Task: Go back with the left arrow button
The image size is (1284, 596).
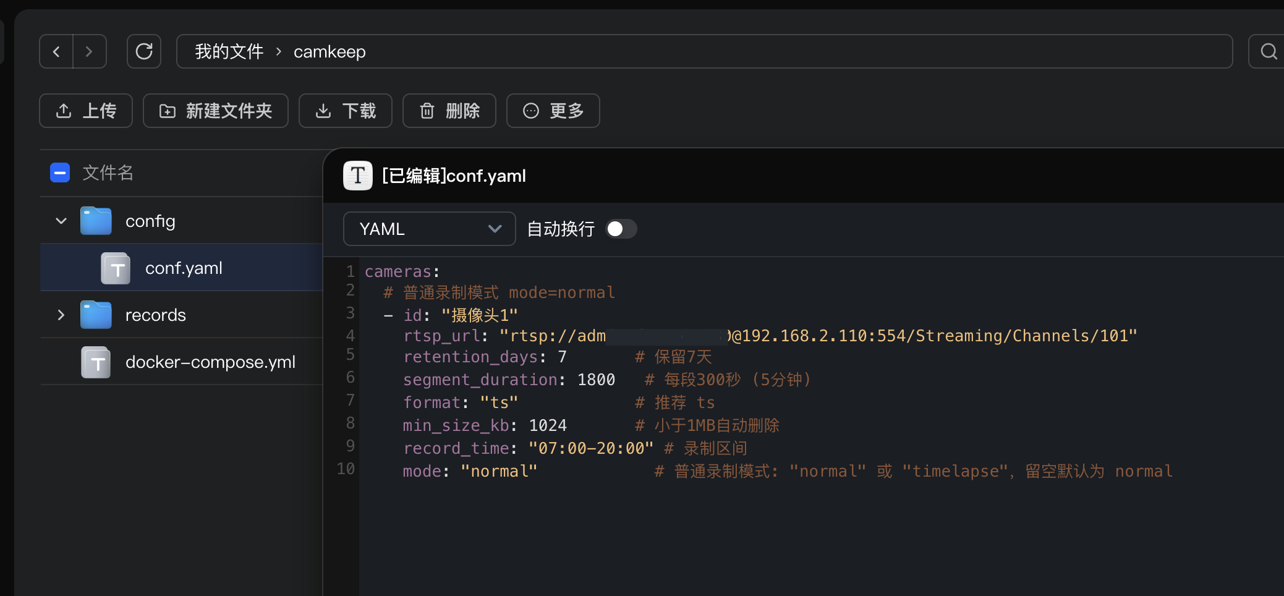Action: [x=56, y=51]
